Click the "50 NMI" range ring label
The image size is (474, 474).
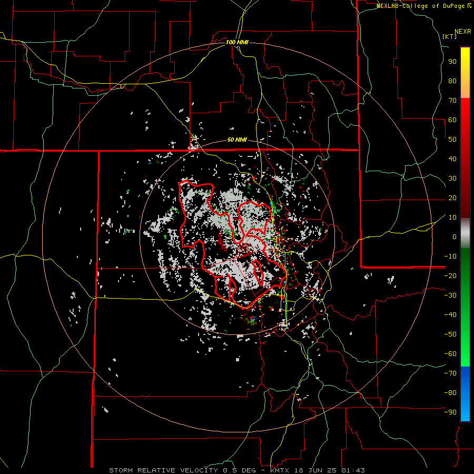(x=237, y=140)
